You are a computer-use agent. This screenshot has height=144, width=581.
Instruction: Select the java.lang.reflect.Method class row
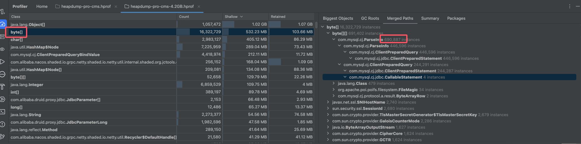point(161,130)
